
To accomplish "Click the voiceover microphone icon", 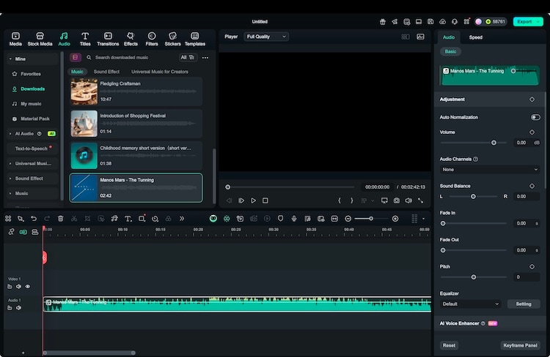I will pyautogui.click(x=294, y=219).
